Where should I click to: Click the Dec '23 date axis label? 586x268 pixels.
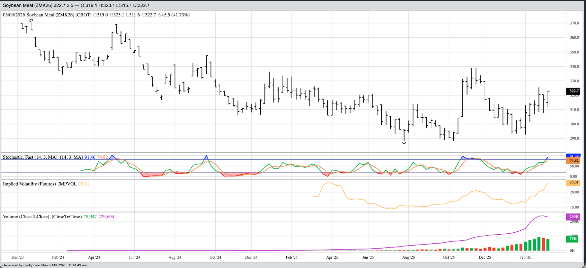pyautogui.click(x=18, y=257)
